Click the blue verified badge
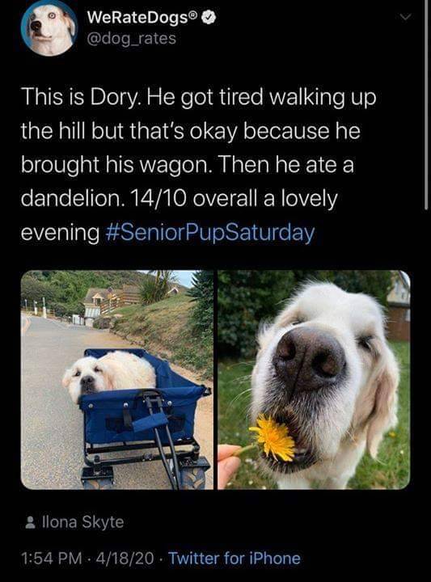The height and width of the screenshot is (582, 431). (x=209, y=17)
